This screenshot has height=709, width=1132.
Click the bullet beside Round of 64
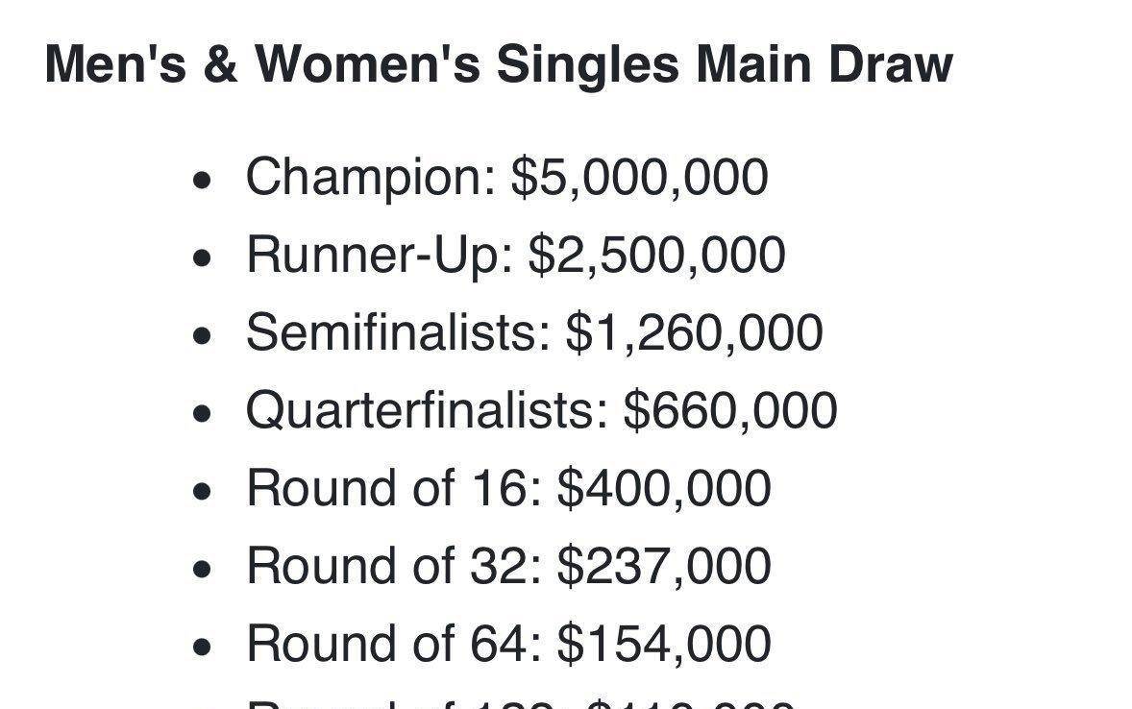pos(203,648)
